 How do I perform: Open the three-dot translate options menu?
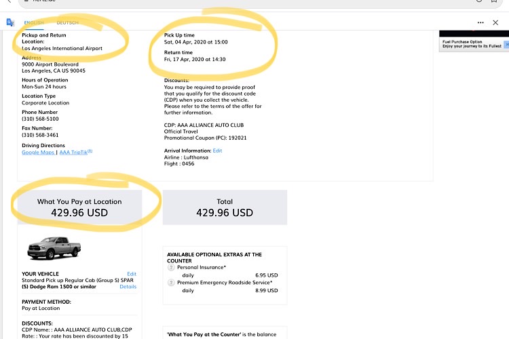click(x=479, y=22)
